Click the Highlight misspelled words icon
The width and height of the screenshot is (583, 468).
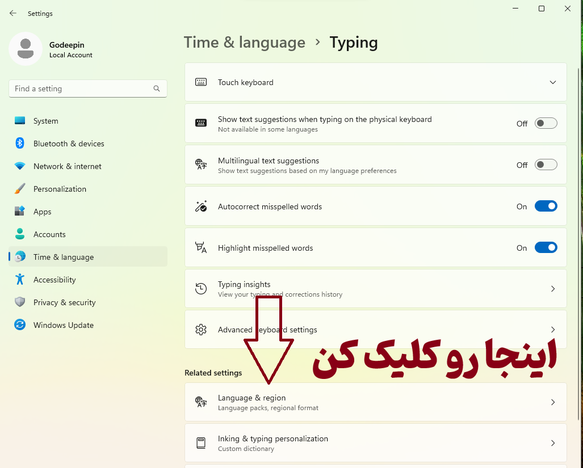pyautogui.click(x=201, y=247)
